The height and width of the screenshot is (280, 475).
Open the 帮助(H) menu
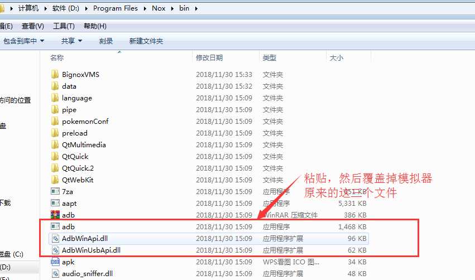pyautogui.click(x=95, y=26)
